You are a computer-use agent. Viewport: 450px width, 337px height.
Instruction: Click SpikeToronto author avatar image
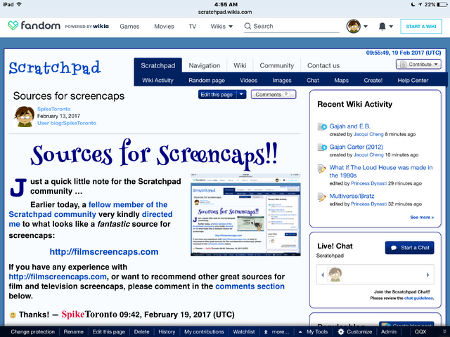[x=24, y=117]
